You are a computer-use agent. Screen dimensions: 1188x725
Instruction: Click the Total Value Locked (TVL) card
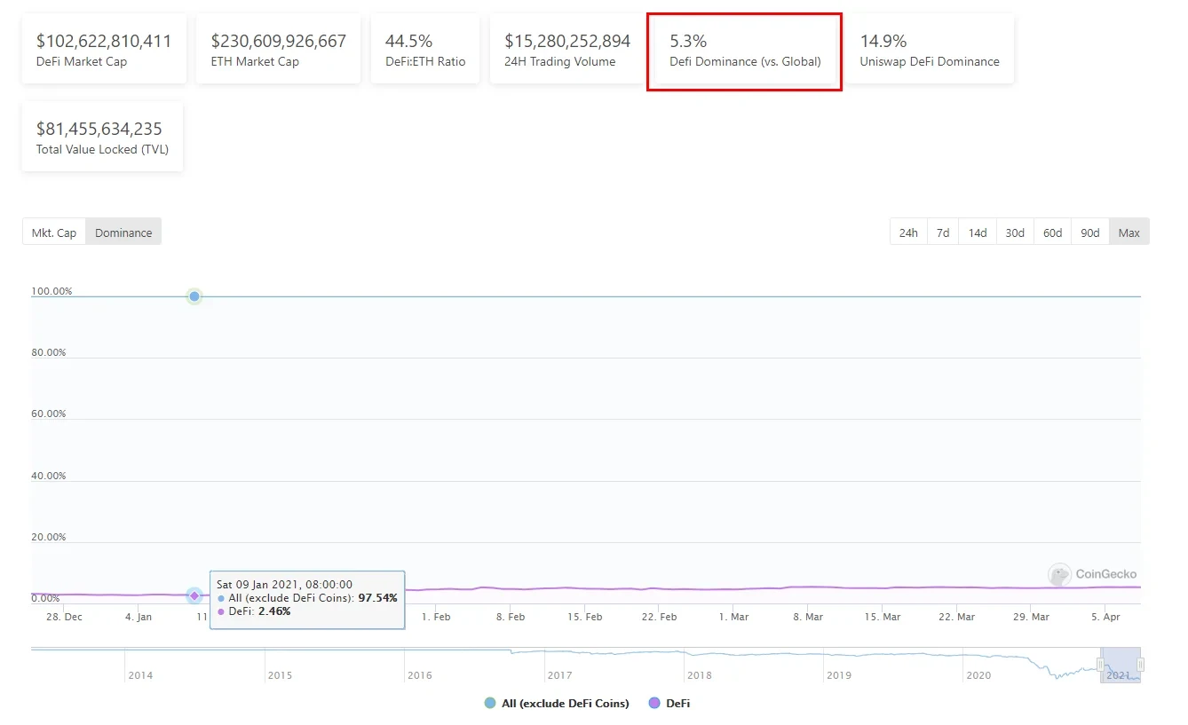coord(102,138)
